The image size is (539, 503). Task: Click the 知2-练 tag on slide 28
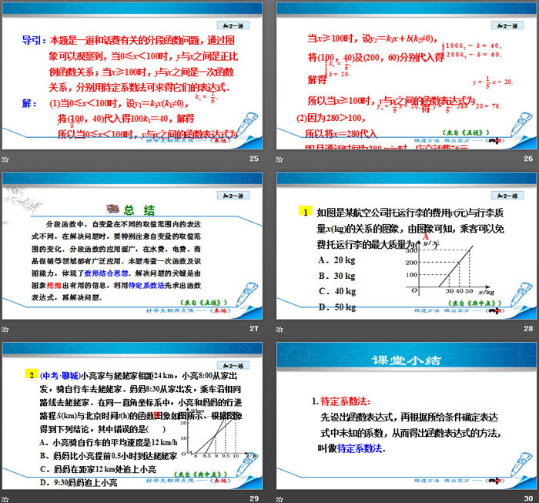tap(507, 196)
